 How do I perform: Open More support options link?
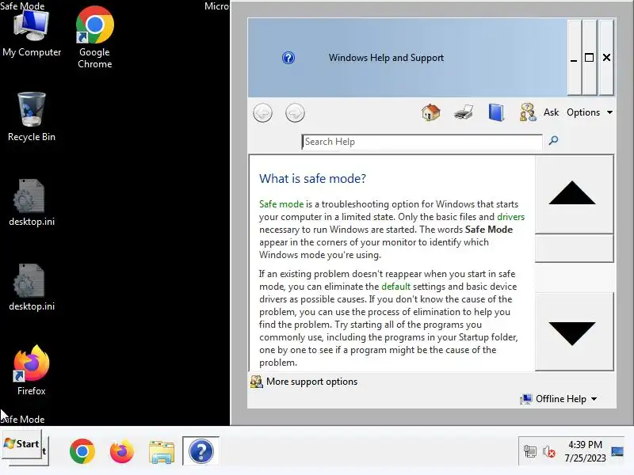(311, 382)
